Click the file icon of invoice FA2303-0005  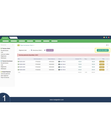tap(18, 67)
